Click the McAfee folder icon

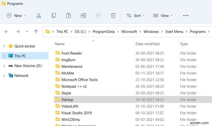click(58, 73)
